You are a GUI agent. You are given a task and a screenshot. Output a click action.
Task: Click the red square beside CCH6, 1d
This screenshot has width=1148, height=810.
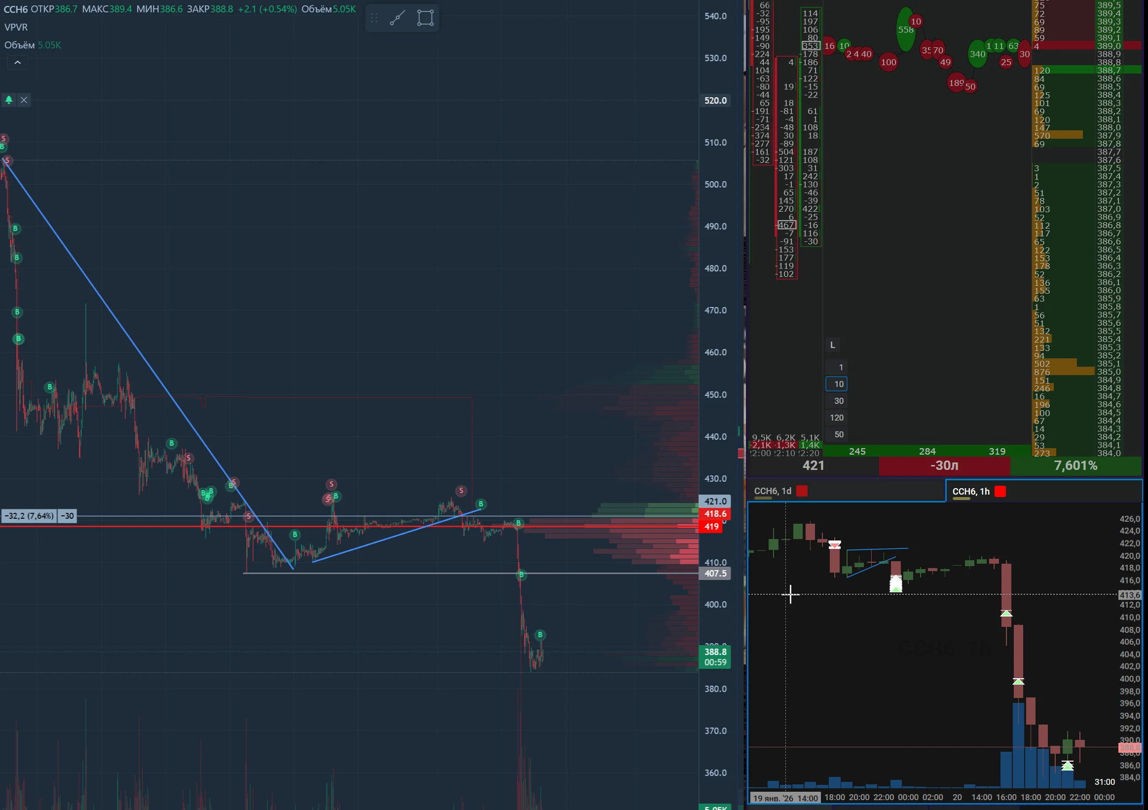tap(802, 491)
